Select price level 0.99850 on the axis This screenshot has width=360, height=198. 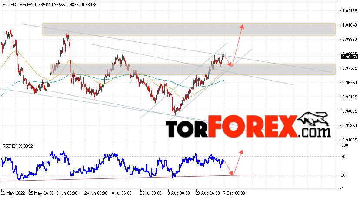click(x=350, y=39)
